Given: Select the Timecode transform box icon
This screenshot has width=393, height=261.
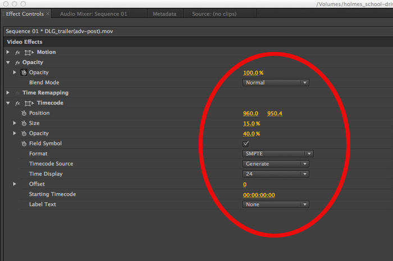Looking at the screenshot, I should [x=29, y=103].
